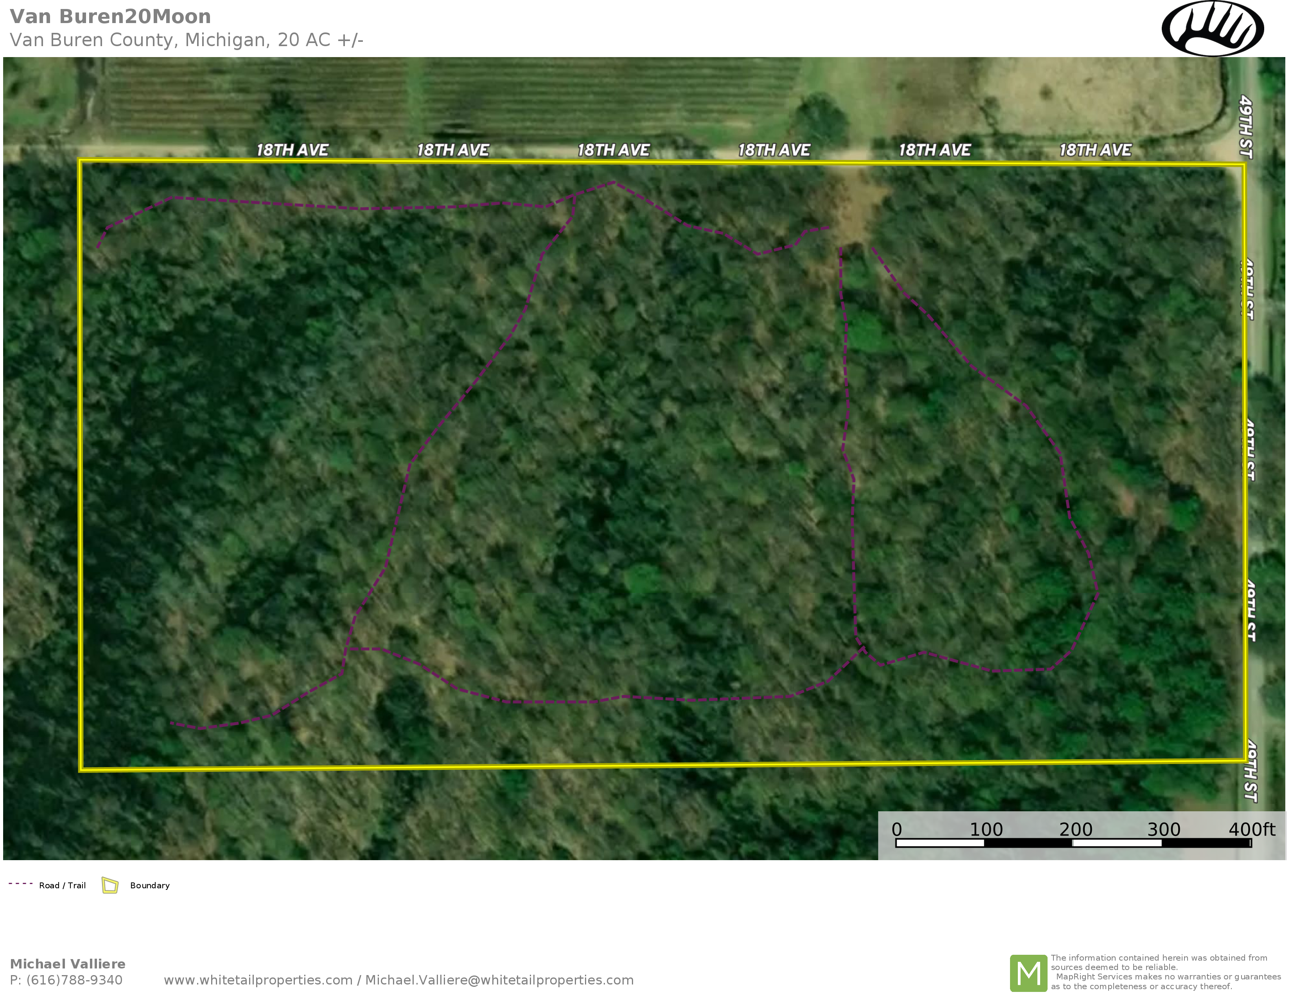Click the green MapRight M logo
1290x997 pixels.
coord(1028,973)
